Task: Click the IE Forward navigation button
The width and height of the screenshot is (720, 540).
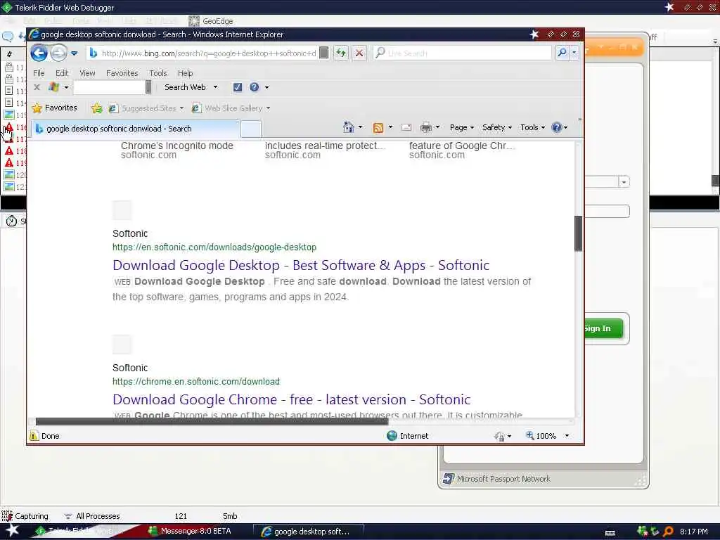Action: (x=58, y=53)
